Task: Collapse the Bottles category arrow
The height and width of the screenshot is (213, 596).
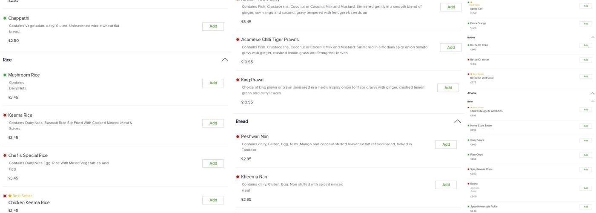Action: (593, 37)
